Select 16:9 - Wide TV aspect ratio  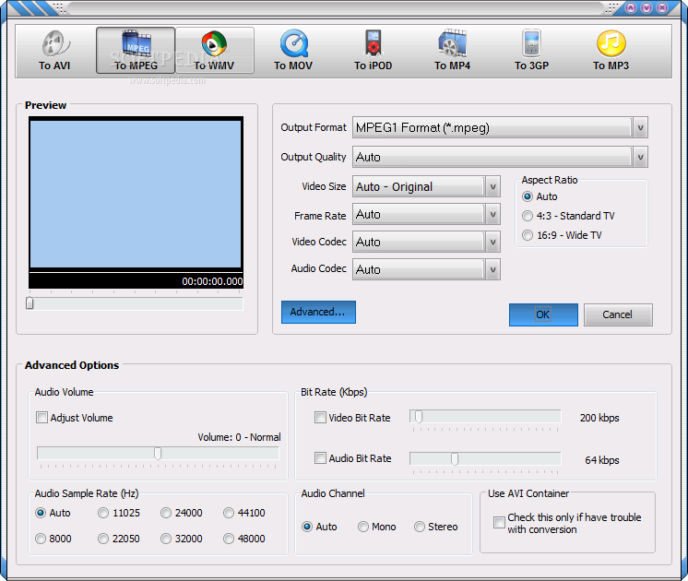click(528, 235)
